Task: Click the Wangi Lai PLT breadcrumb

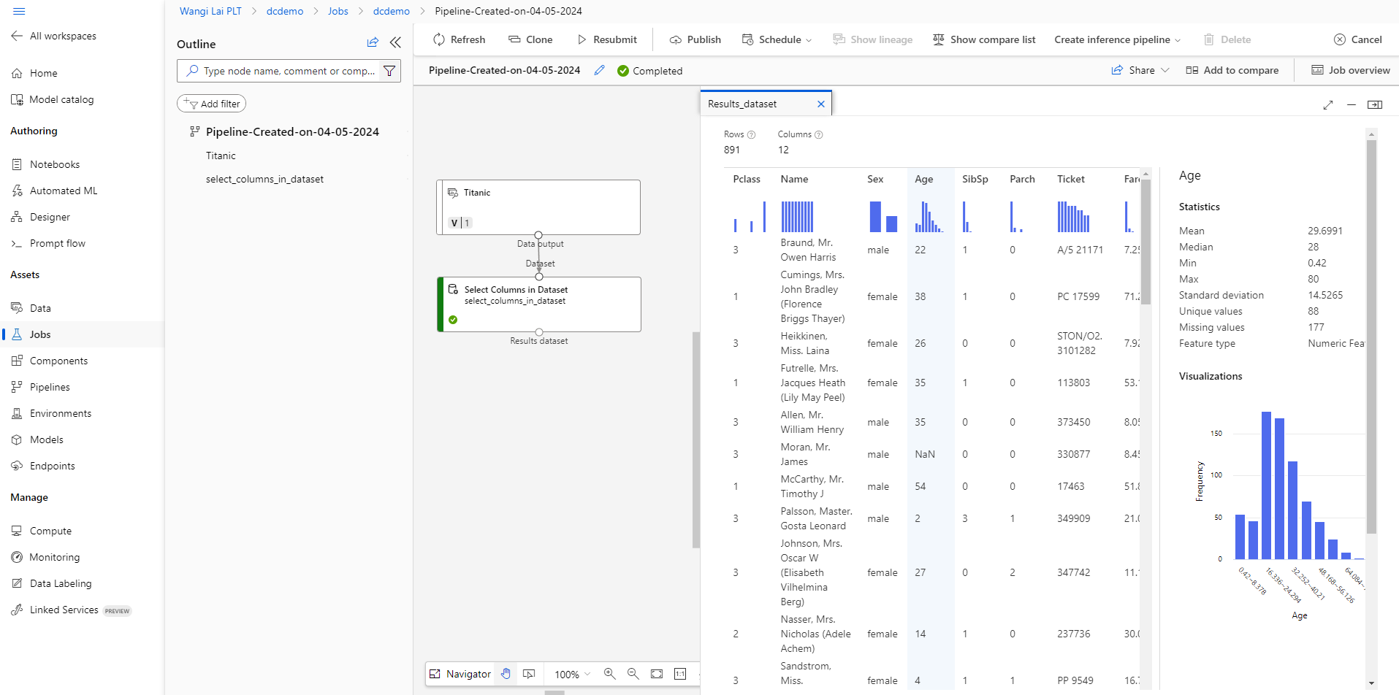Action: [x=210, y=11]
